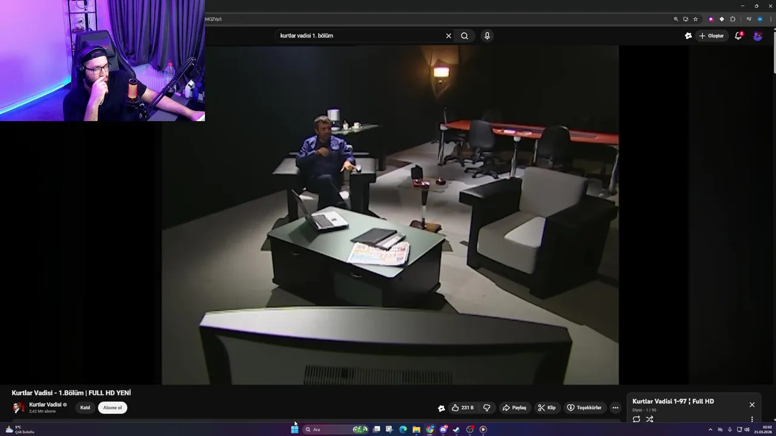The height and width of the screenshot is (436, 776).
Task: Open the Kurtlar Vadisi channel avatar
Action: click(19, 408)
